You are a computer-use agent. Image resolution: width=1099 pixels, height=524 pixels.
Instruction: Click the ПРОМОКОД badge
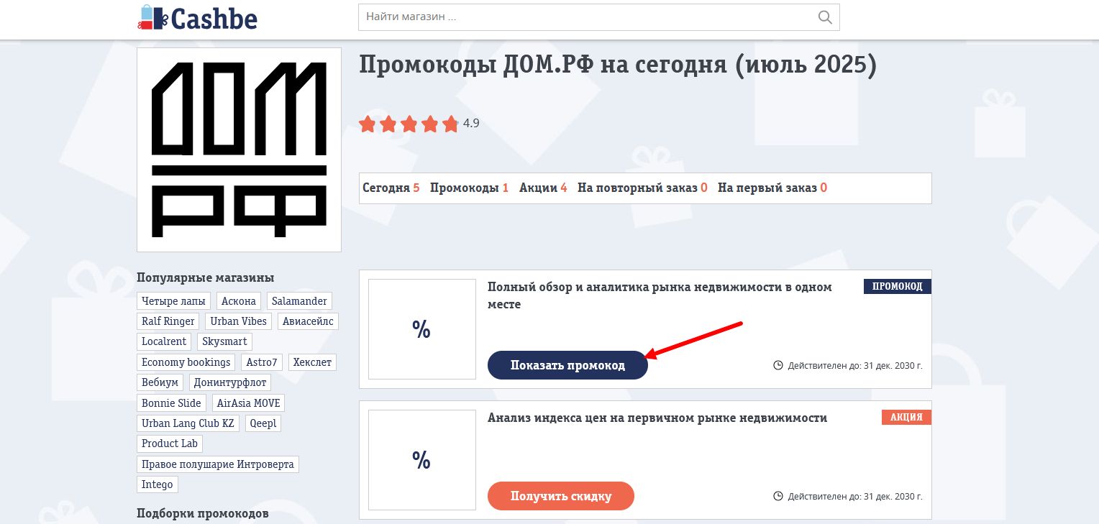click(898, 286)
